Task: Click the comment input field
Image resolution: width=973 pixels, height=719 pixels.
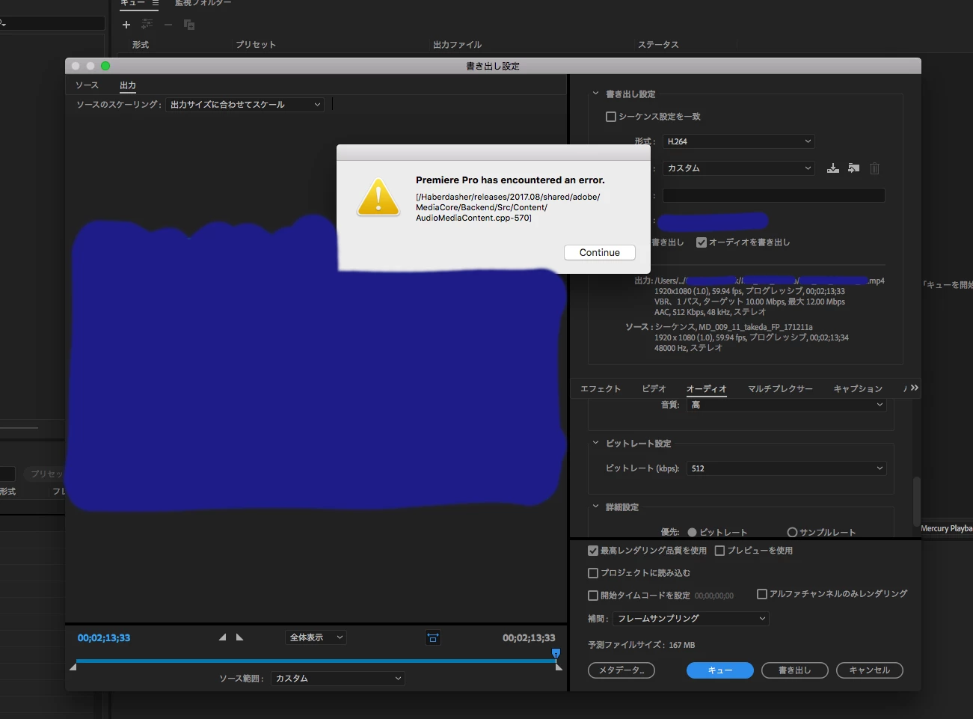Action: click(x=774, y=195)
